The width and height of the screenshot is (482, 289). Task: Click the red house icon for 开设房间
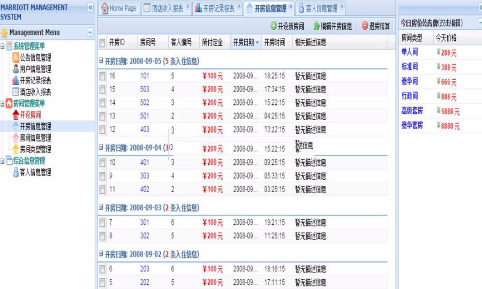click(x=16, y=115)
